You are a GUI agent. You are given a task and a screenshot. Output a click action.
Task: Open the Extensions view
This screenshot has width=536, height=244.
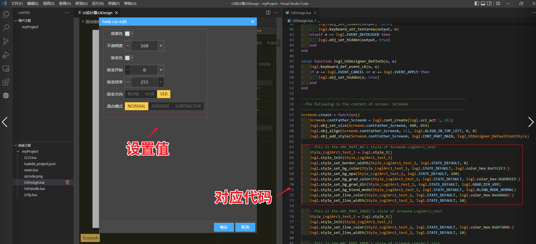click(6, 82)
